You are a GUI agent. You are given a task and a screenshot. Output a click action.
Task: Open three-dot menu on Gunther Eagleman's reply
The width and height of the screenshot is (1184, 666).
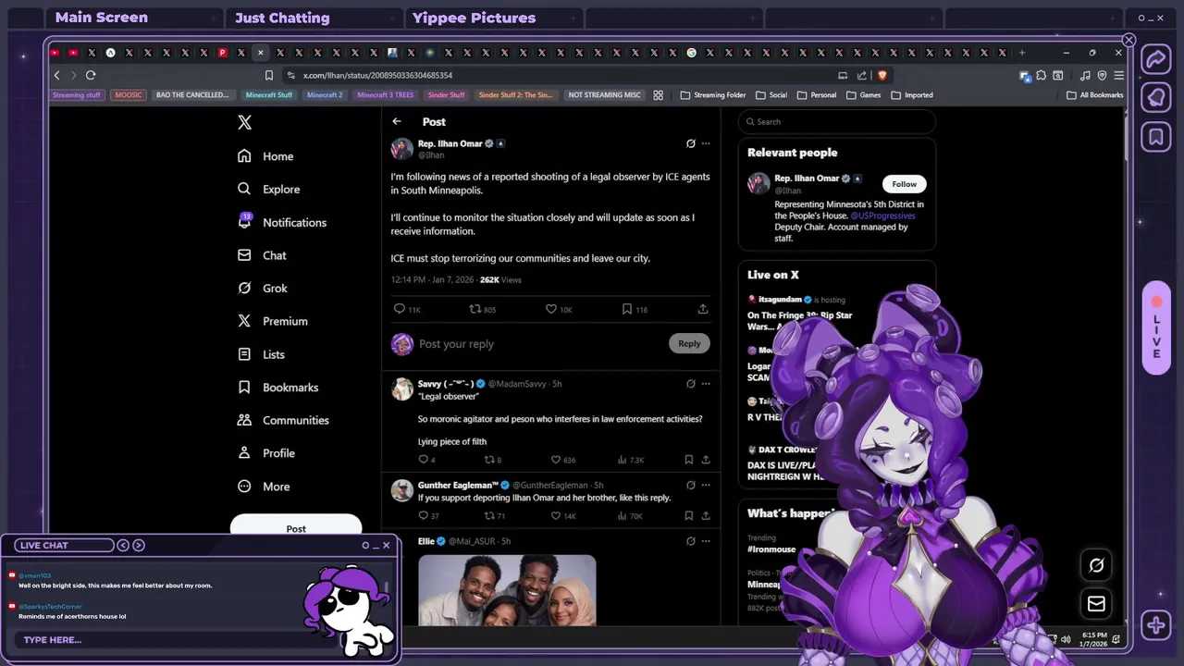coord(706,485)
